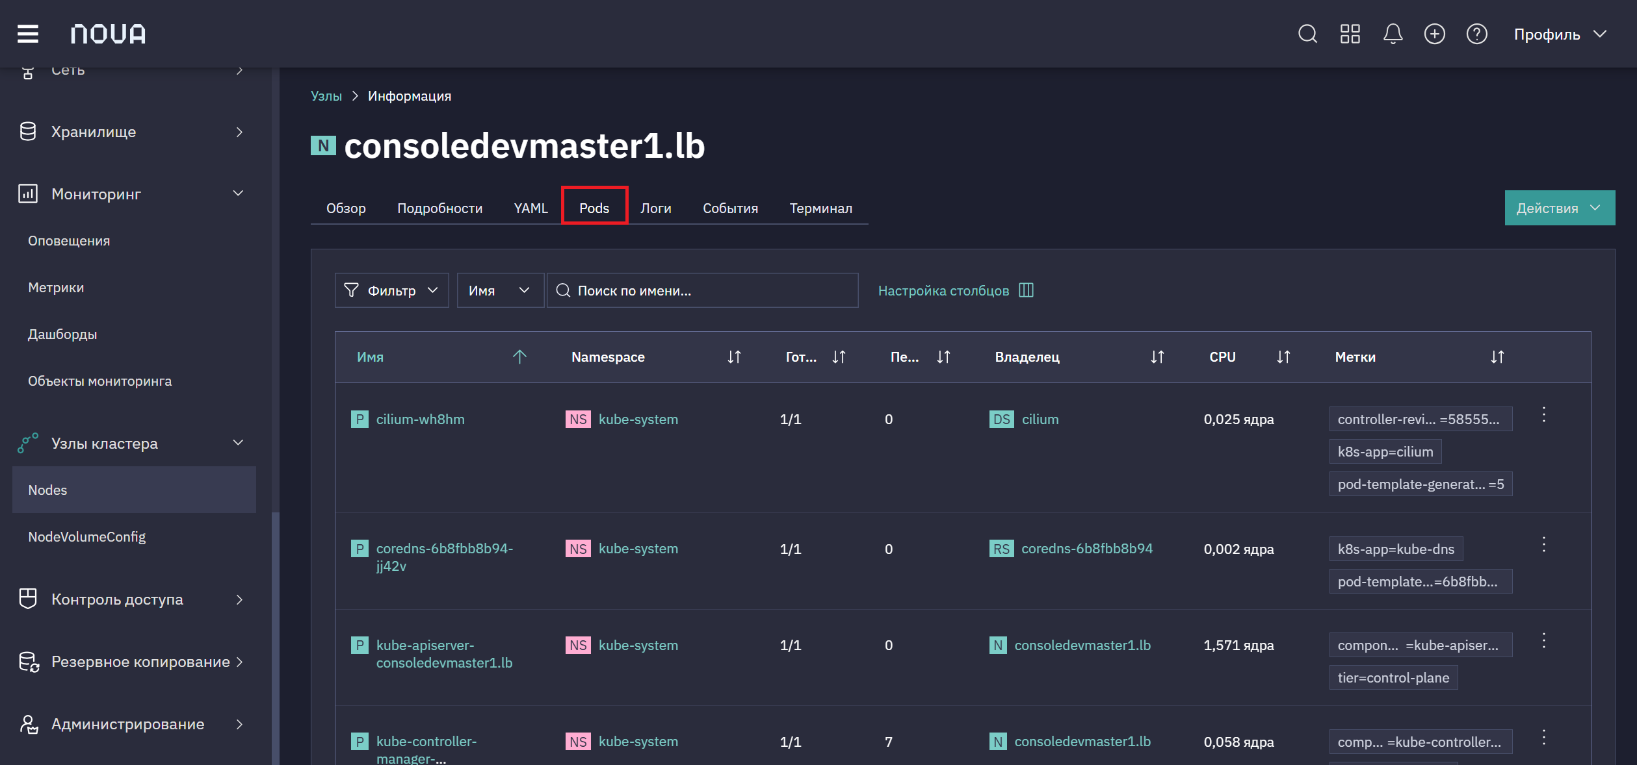Open DS cilium owner link
The width and height of the screenshot is (1637, 765).
pos(1040,420)
